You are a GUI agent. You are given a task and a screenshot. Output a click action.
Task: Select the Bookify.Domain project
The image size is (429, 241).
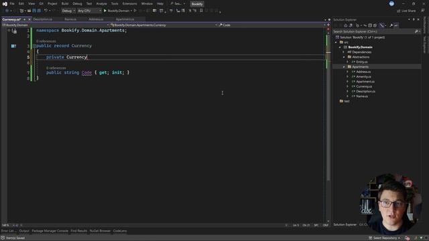(360, 48)
